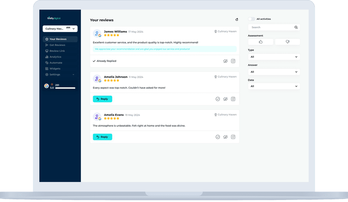The height and width of the screenshot is (202, 348).
Task: Filter reviews by thumbs up assessment
Action: point(260,42)
